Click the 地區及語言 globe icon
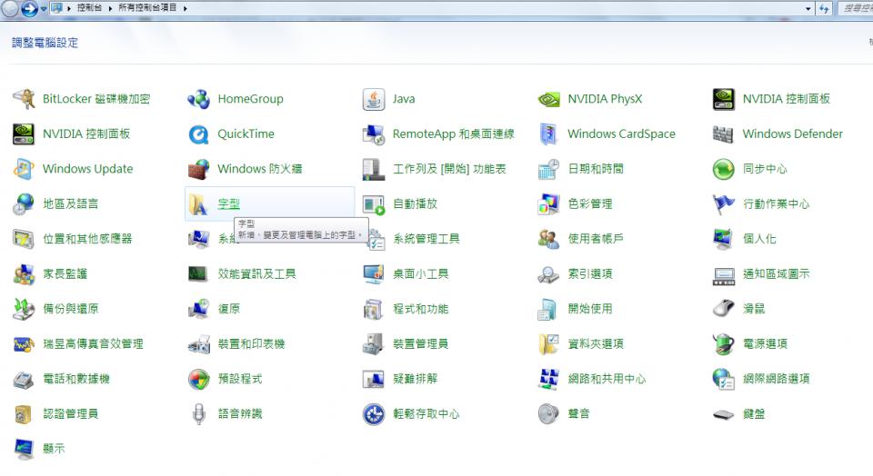 pyautogui.click(x=24, y=204)
